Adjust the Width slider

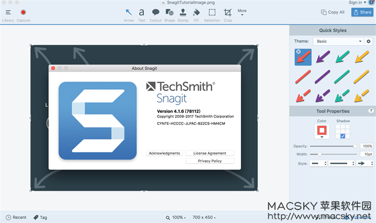[x=333, y=154]
